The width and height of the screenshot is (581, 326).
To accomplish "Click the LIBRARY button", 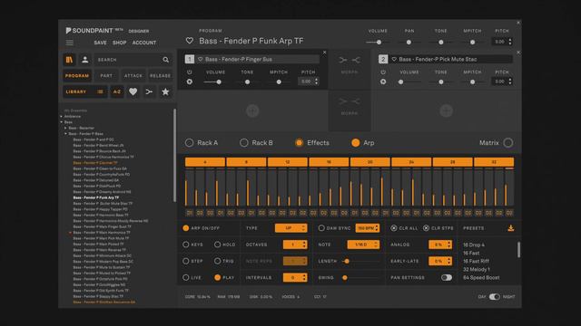I will tap(84, 91).
